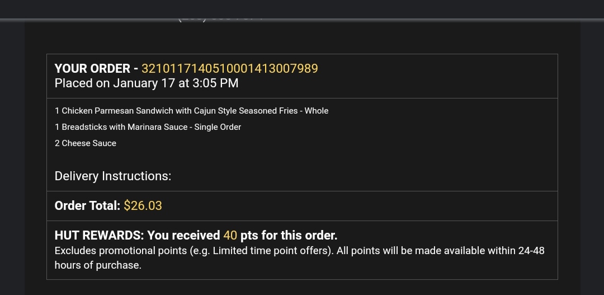Click the Cheese Sauce order item
The height and width of the screenshot is (295, 604).
click(89, 143)
